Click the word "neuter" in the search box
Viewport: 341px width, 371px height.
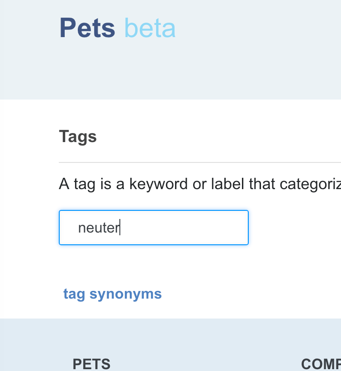(x=98, y=228)
